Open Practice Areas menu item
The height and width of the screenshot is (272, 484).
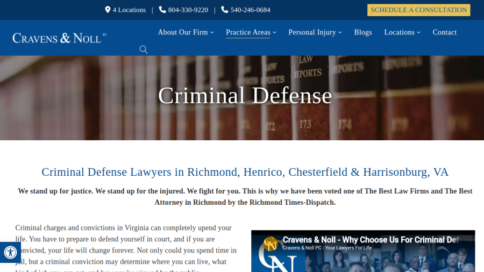pyautogui.click(x=248, y=32)
